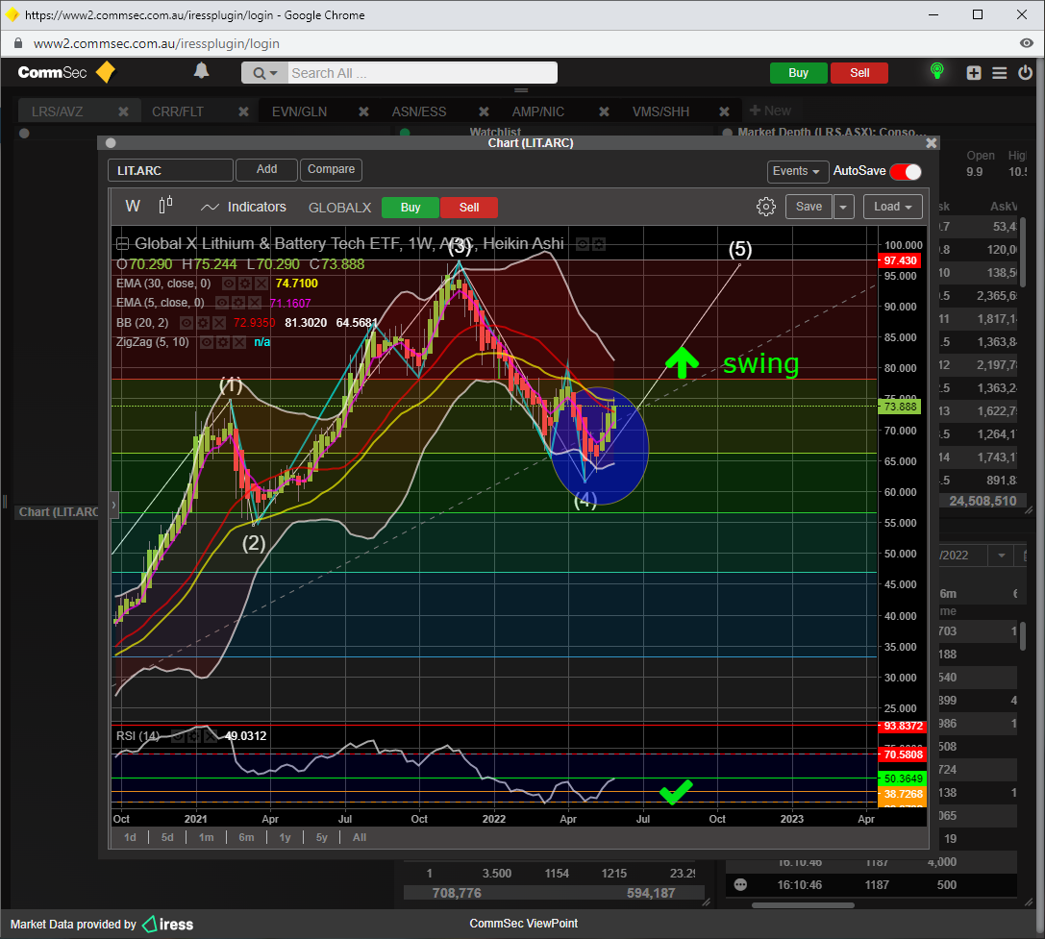Click the red Sell button in top header
1045x939 pixels.
(x=859, y=73)
